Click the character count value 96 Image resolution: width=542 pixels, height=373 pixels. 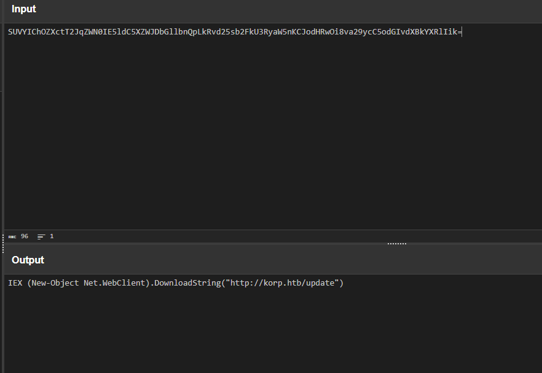[x=25, y=236]
